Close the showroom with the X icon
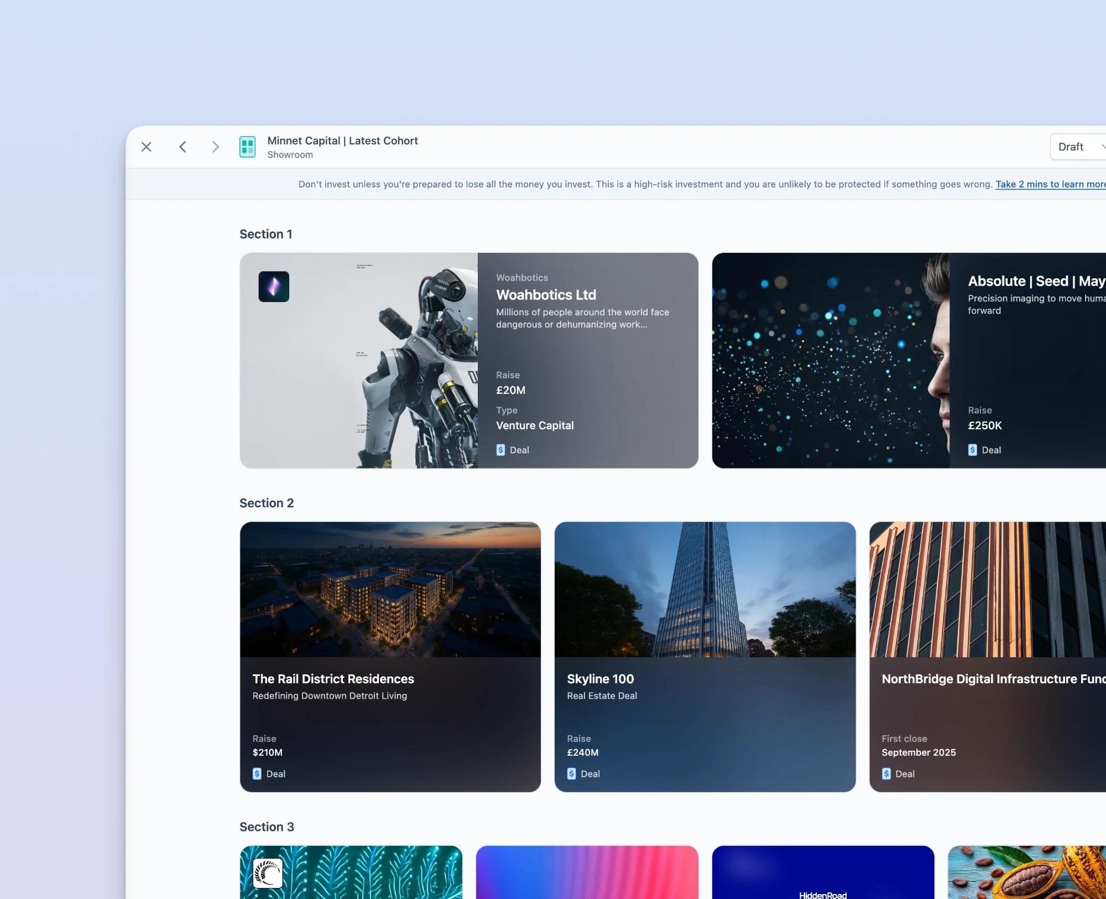The image size is (1106, 899). pos(147,147)
